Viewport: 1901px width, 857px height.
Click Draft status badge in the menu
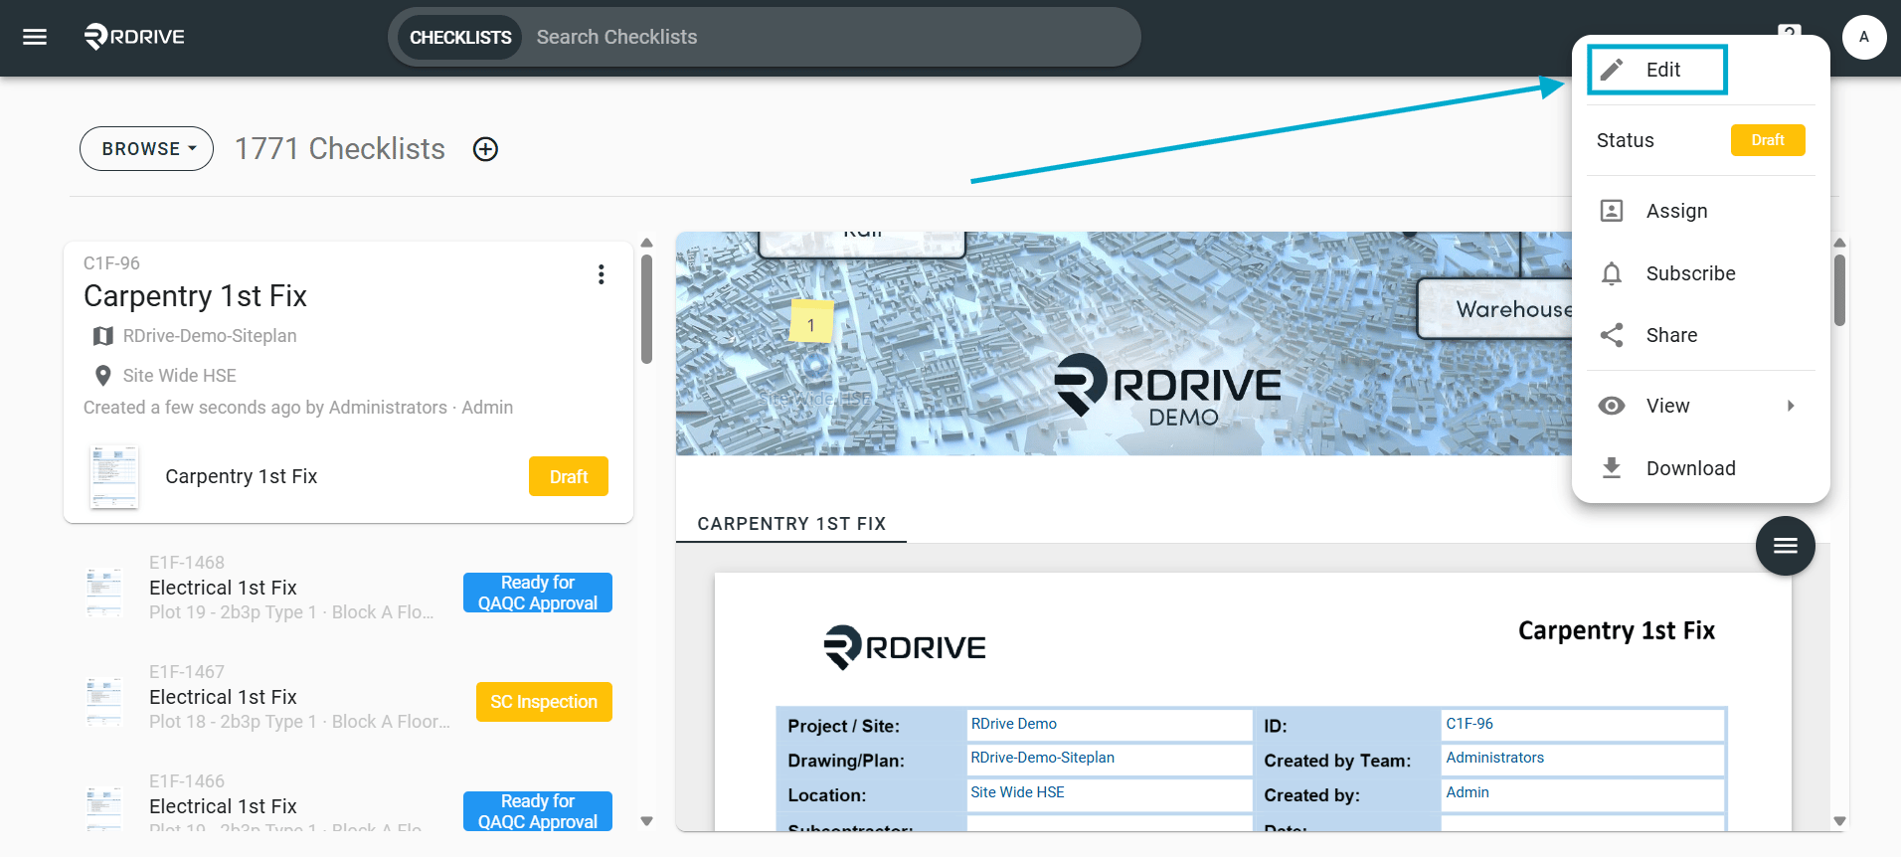click(x=1768, y=140)
